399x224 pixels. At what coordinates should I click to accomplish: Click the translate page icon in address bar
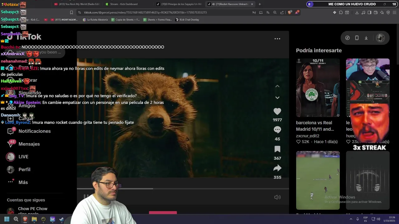tap(268, 12)
